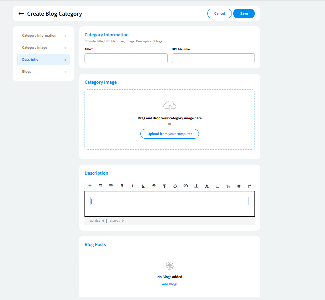Viewport: 325px width, 300px height.
Task: Click the back arrow beside Create Blog Category
Action: pyautogui.click(x=21, y=14)
